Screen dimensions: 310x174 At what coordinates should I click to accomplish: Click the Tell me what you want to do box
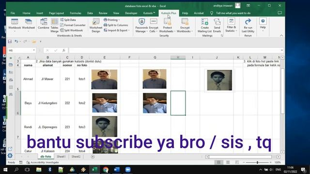[x=233, y=13]
